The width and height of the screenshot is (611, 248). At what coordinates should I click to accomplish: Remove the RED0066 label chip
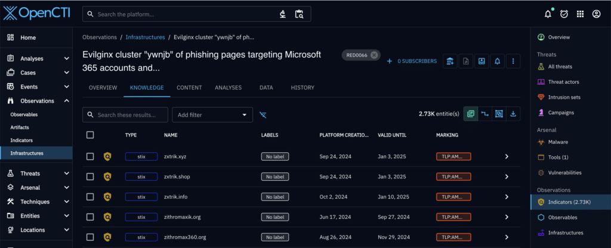[x=374, y=55]
